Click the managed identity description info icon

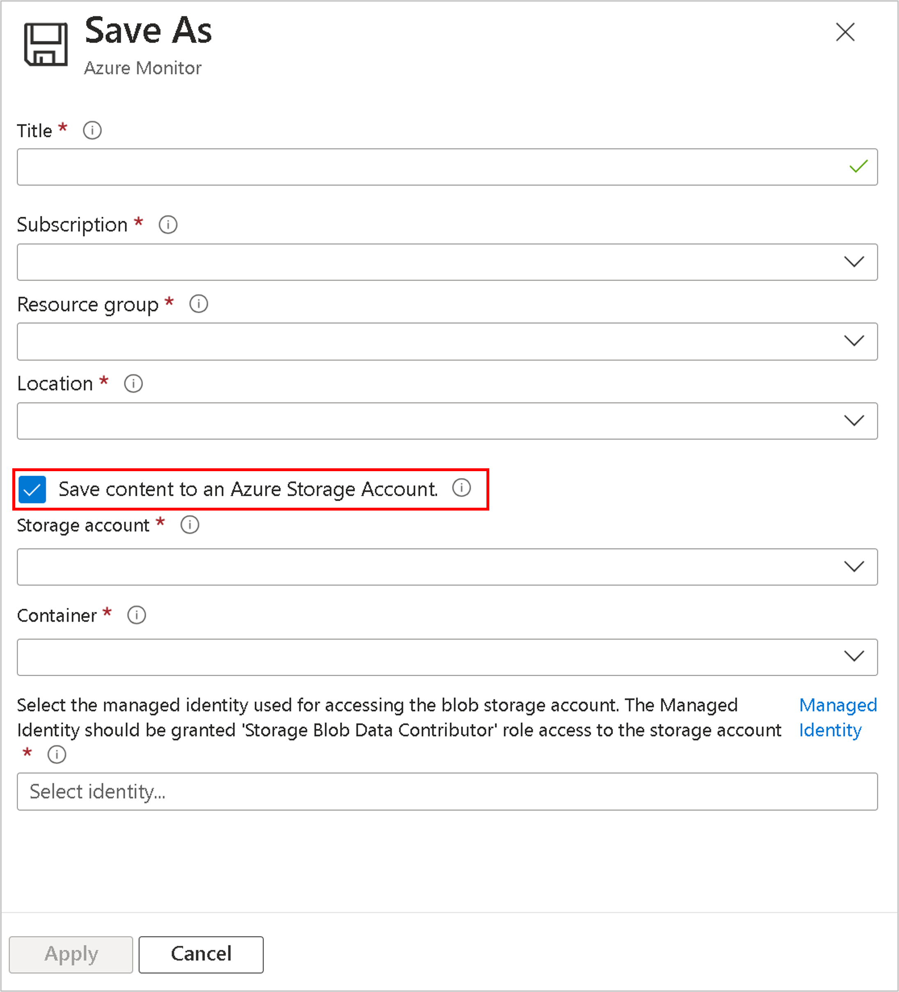coord(57,754)
